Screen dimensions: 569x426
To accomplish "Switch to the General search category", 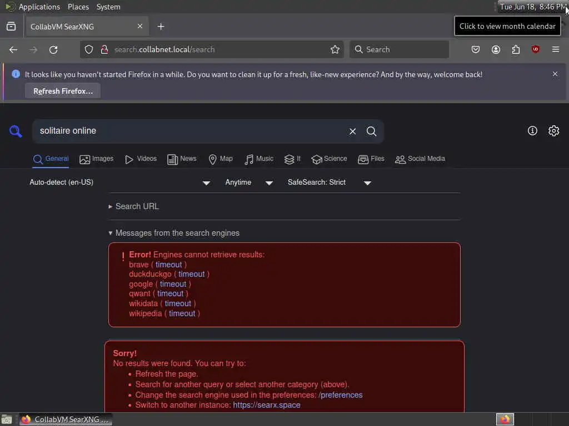I will 51,159.
